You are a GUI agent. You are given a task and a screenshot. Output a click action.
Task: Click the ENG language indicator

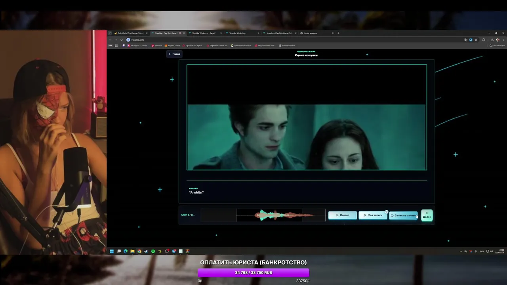[x=482, y=251]
